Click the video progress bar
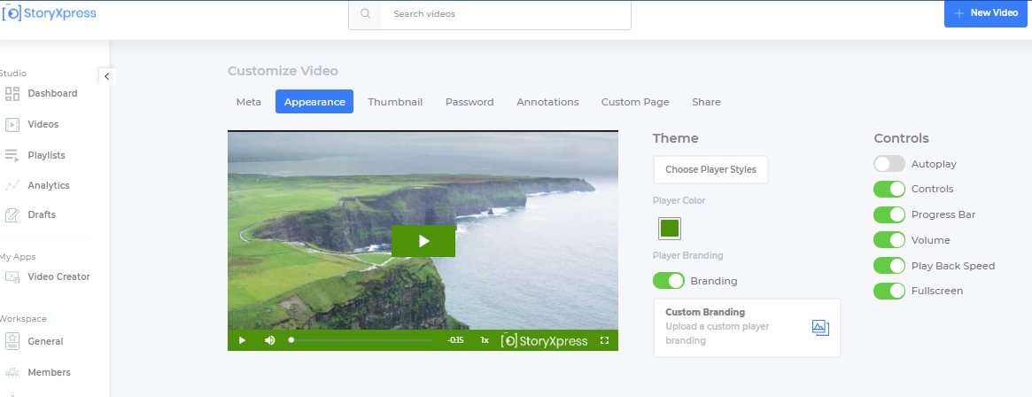 (361, 340)
